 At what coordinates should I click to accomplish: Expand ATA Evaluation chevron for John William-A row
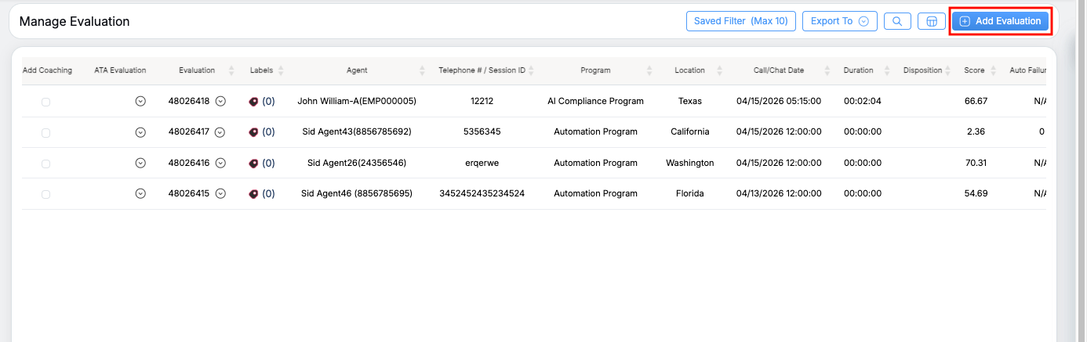click(140, 101)
